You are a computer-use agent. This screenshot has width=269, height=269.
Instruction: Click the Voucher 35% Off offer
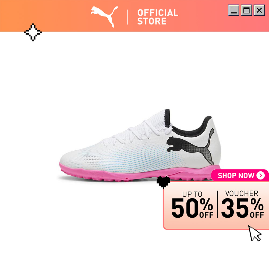click(243, 204)
